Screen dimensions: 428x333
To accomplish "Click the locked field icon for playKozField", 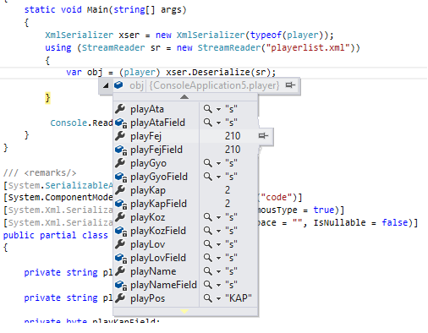I will (x=121, y=231).
